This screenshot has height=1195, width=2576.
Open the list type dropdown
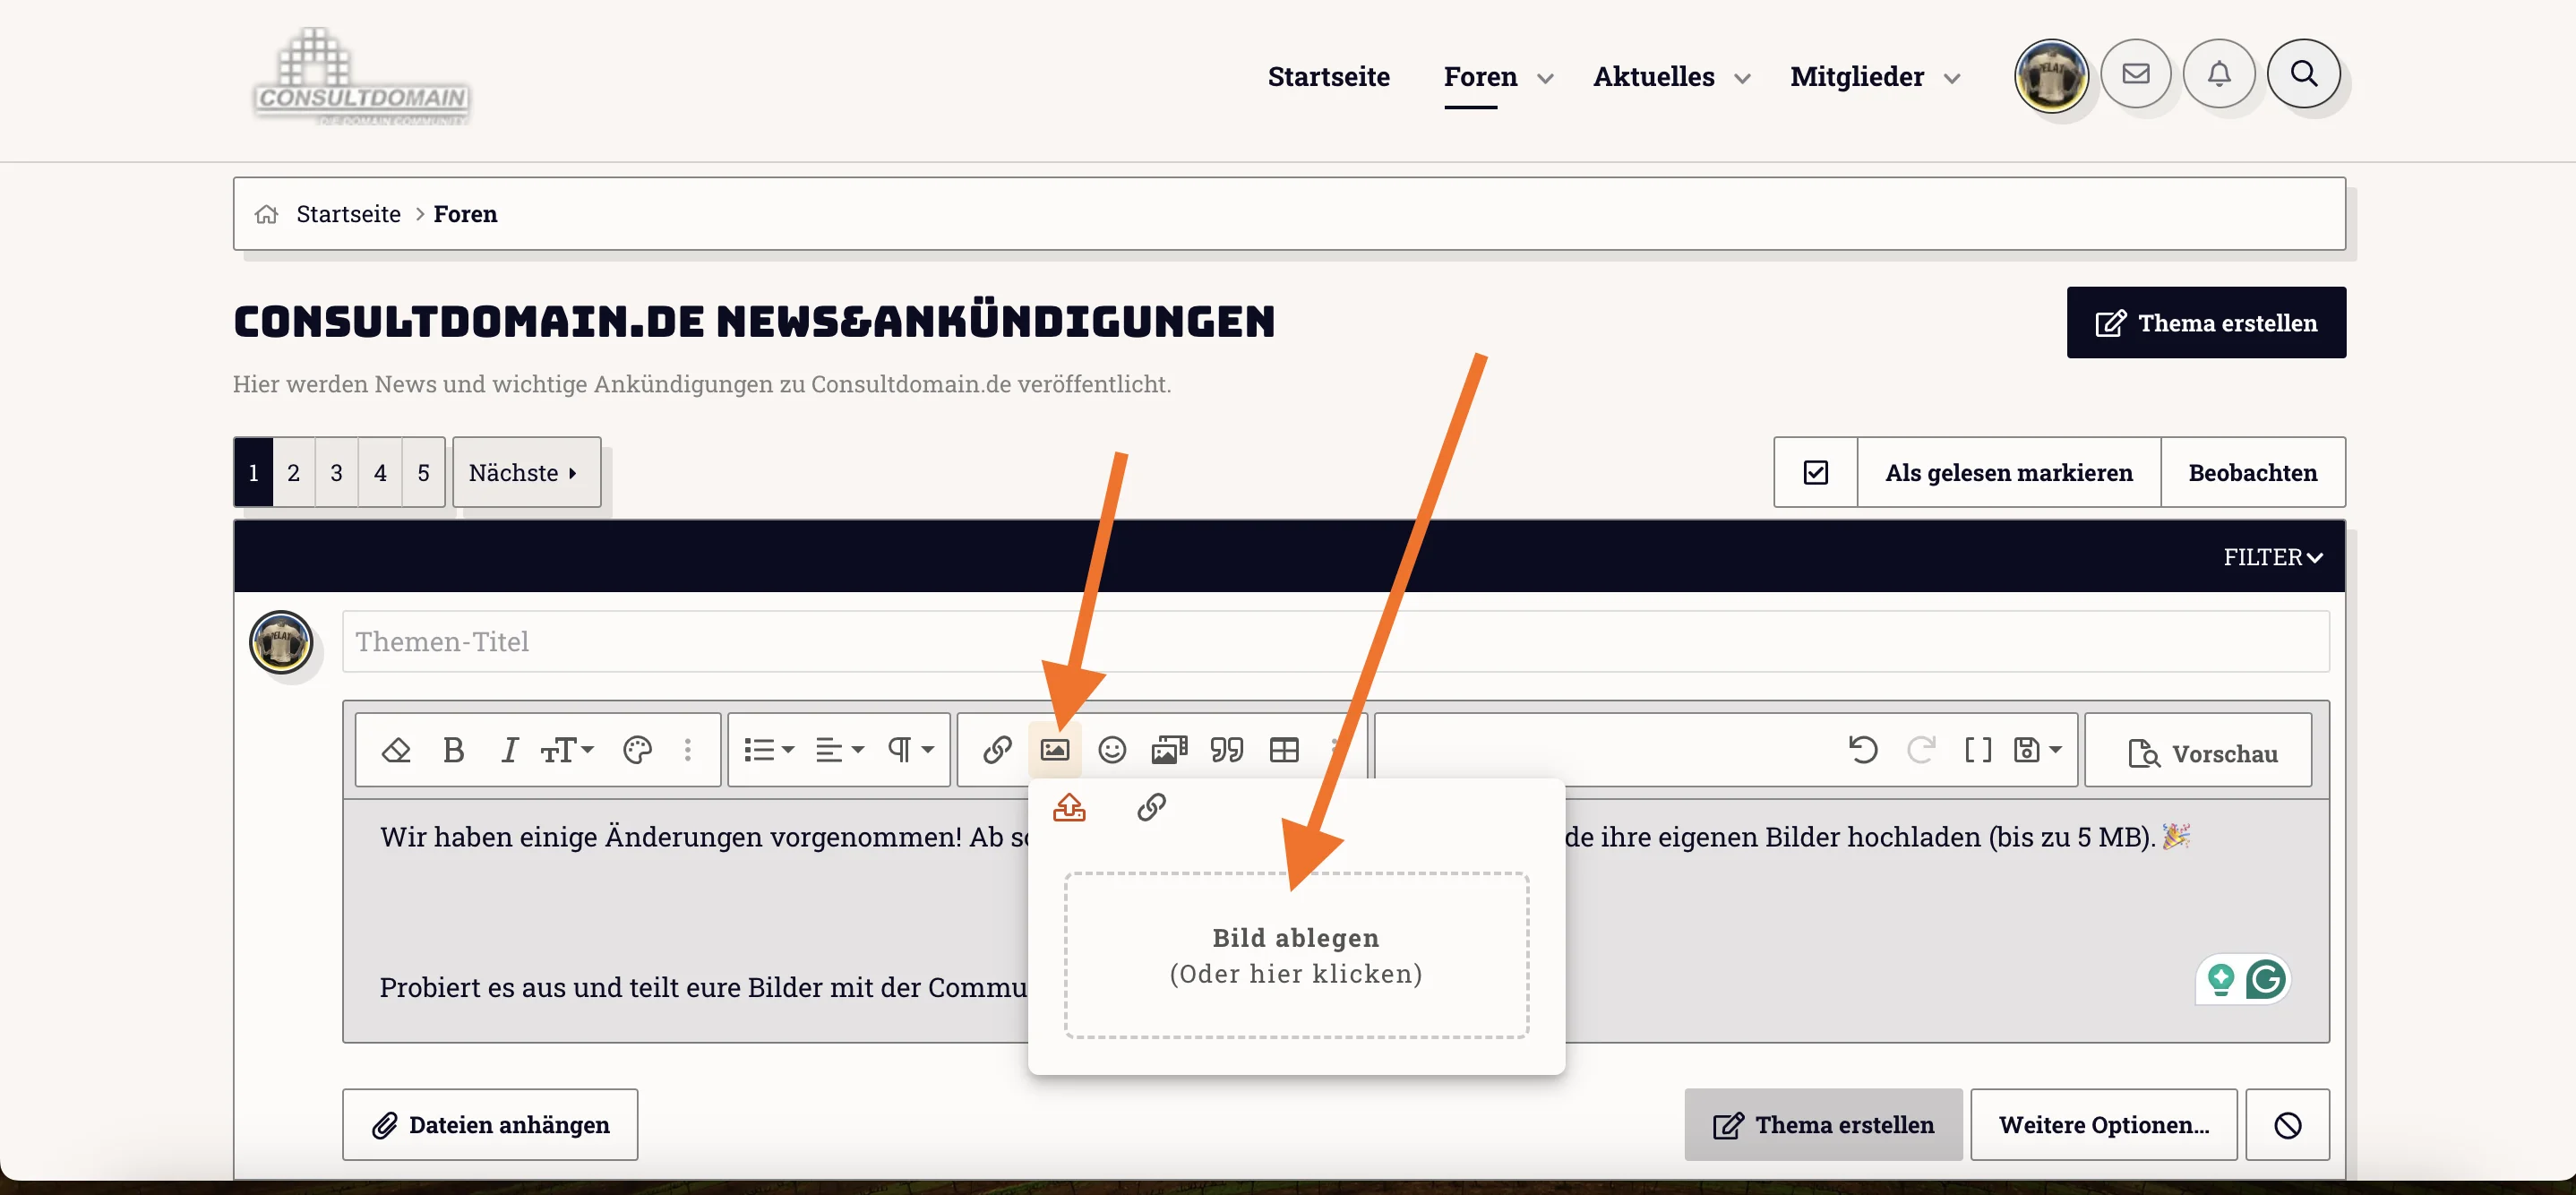[x=769, y=750]
